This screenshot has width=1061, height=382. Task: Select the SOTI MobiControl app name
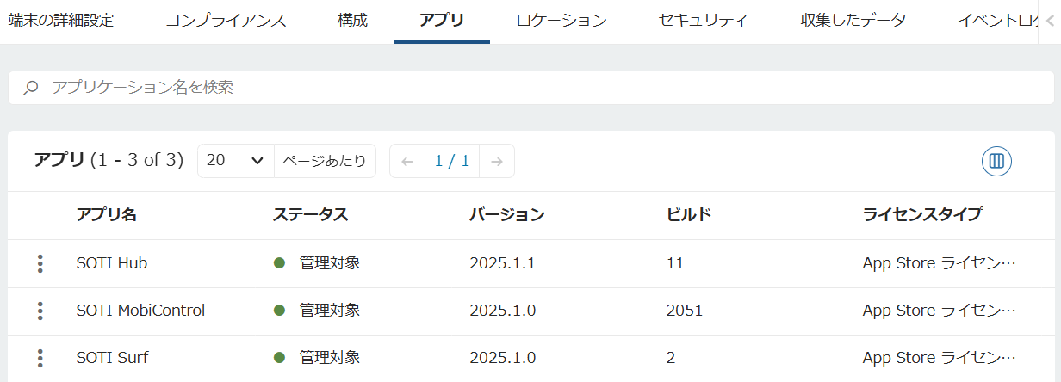click(141, 311)
